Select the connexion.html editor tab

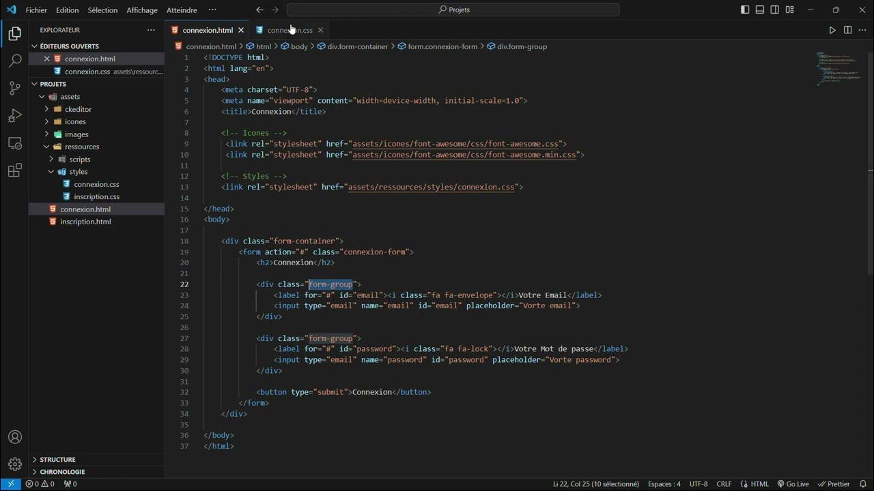(208, 30)
